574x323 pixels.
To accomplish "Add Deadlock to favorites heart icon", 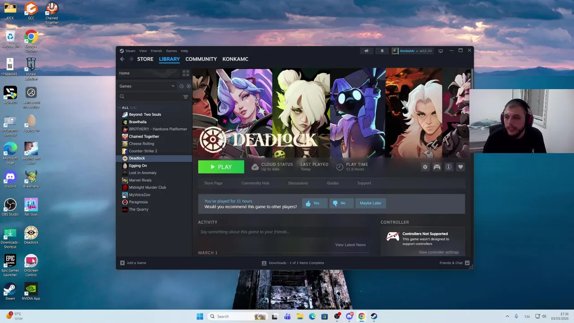I will 461,167.
